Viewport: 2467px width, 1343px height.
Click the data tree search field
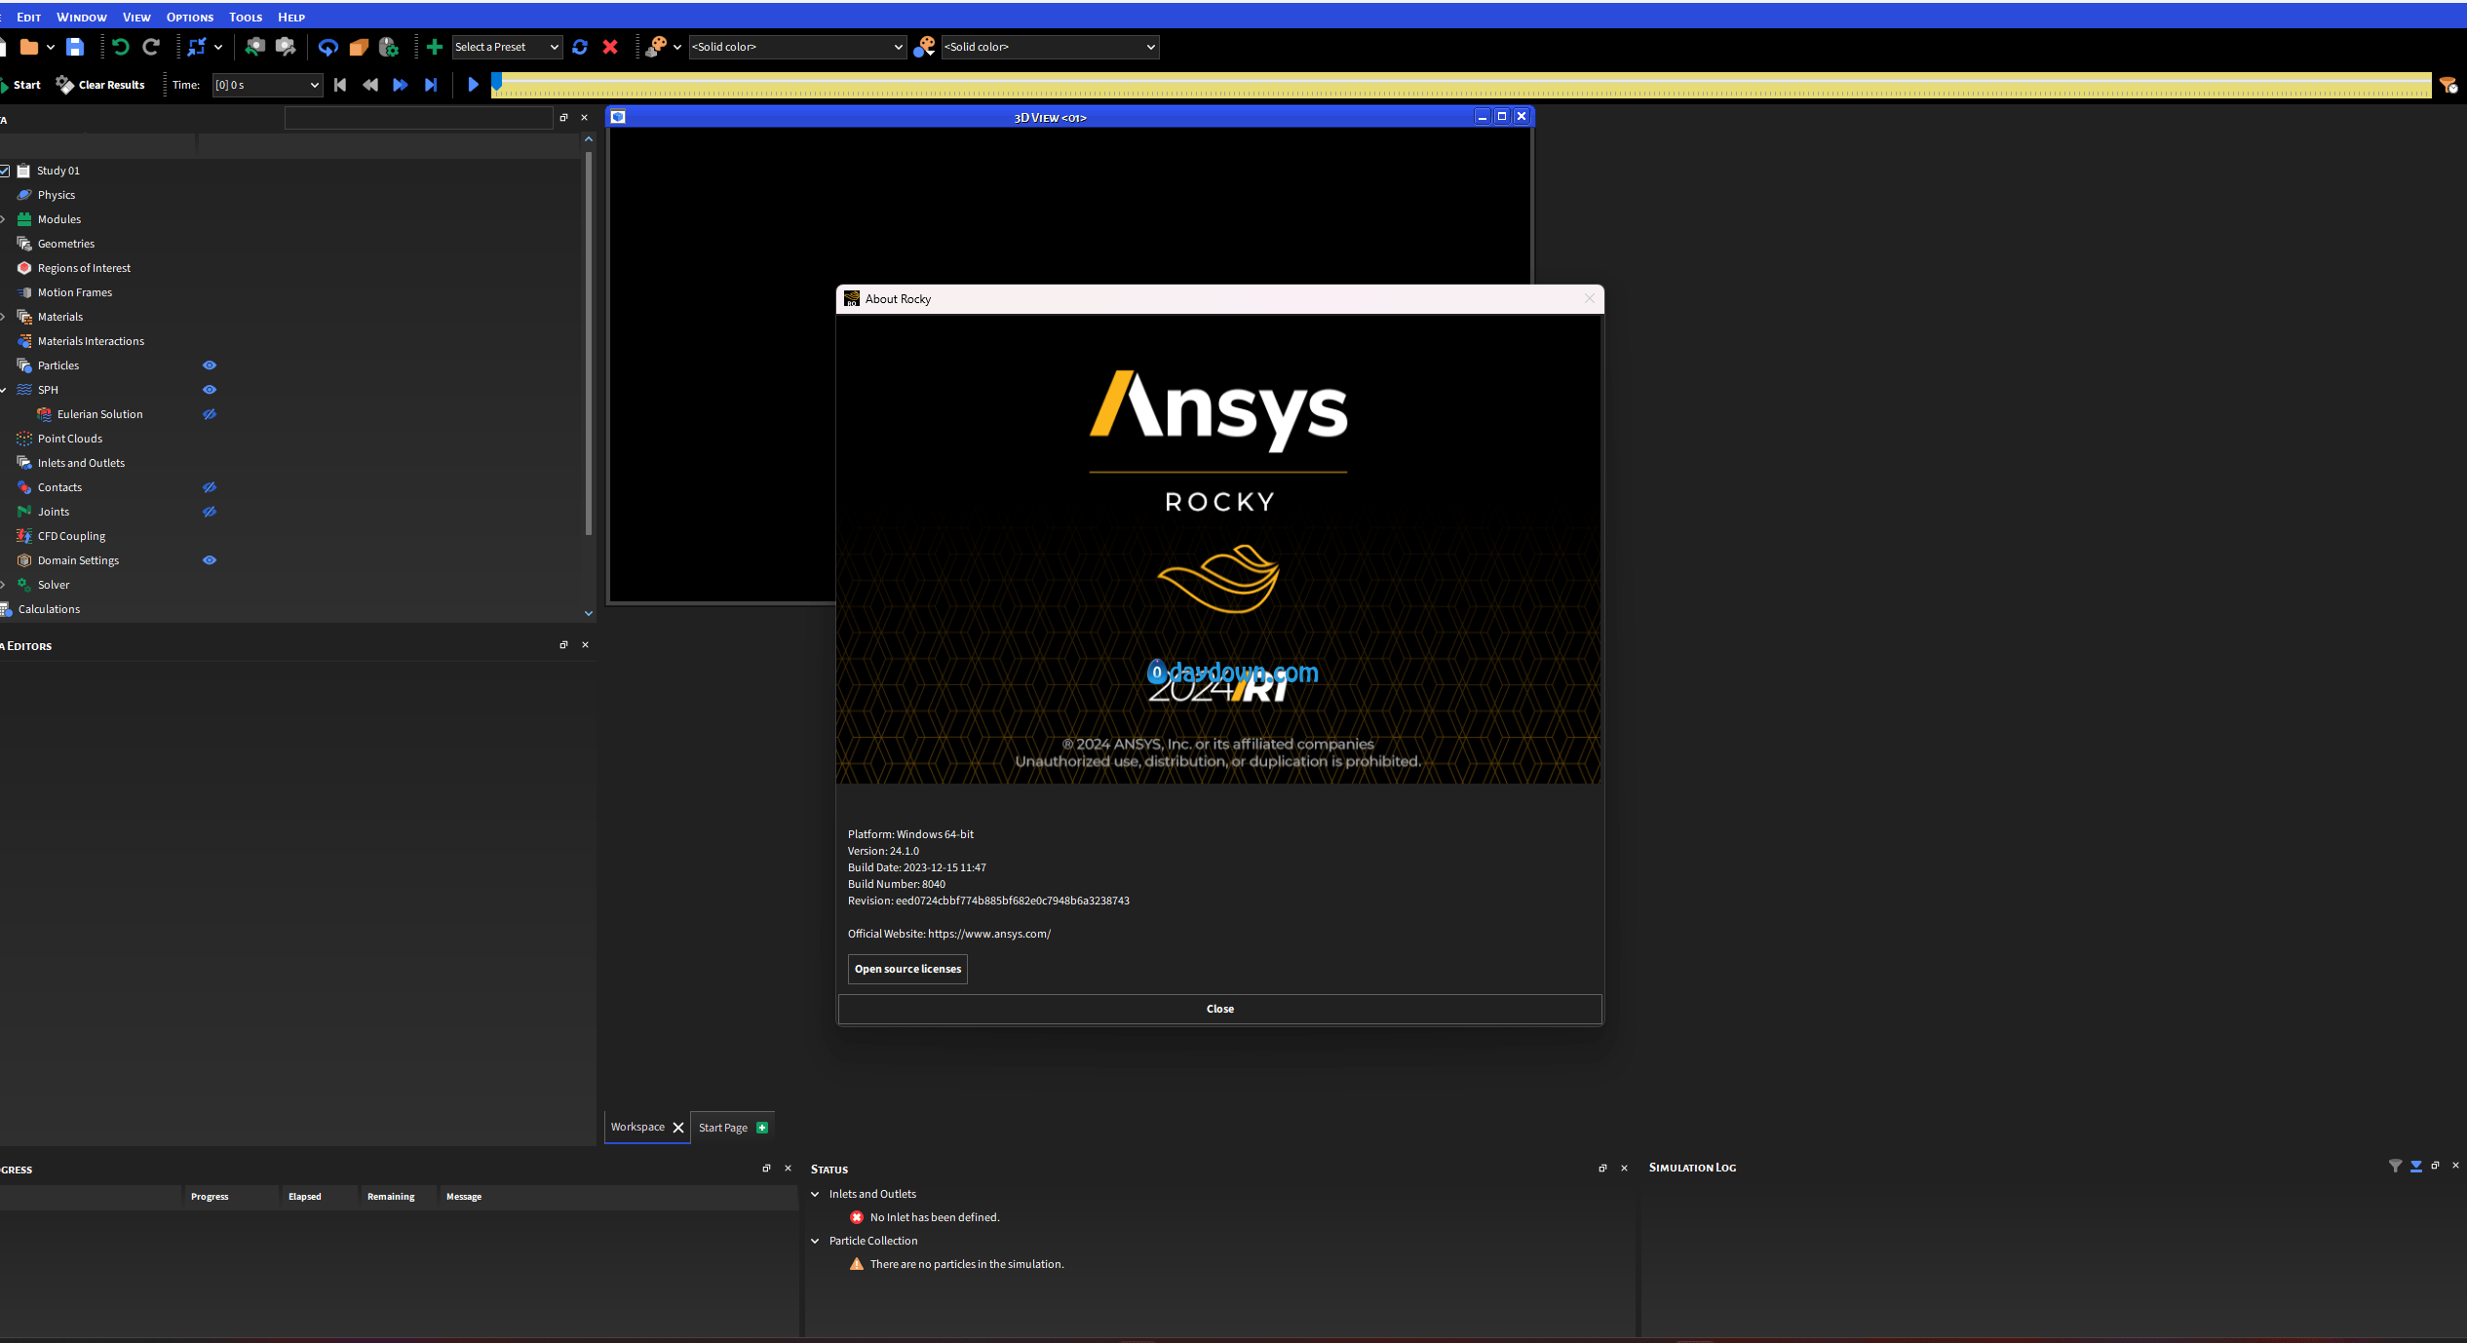418,118
